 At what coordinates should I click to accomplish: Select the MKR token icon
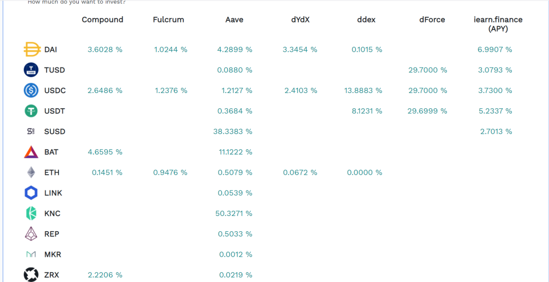tap(31, 255)
